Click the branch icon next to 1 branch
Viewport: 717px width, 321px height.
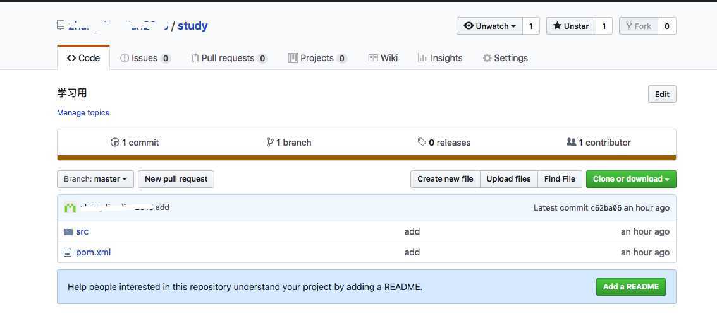[x=270, y=143]
